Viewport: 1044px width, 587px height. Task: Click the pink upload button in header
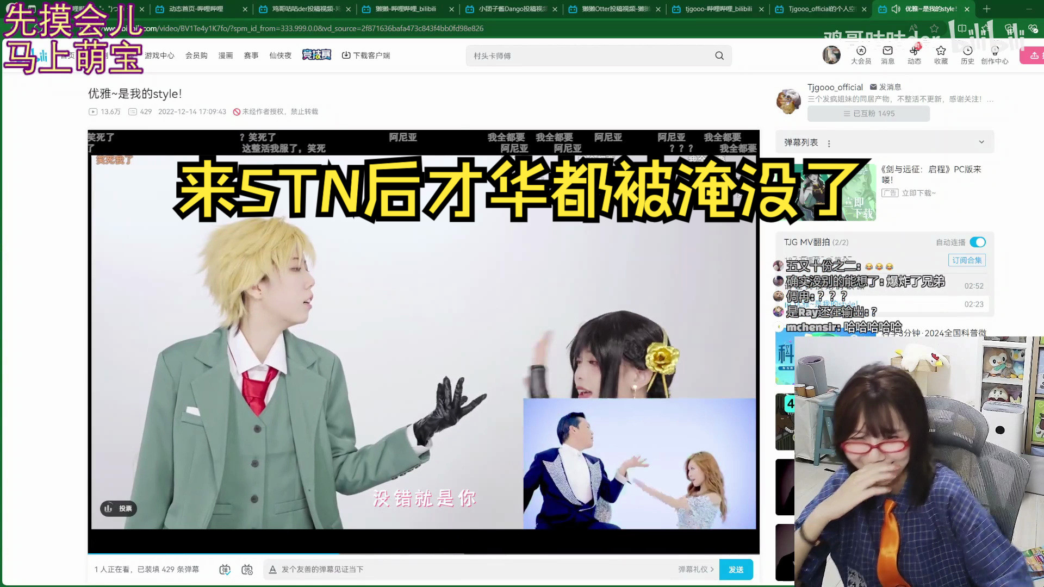[x=1032, y=55]
